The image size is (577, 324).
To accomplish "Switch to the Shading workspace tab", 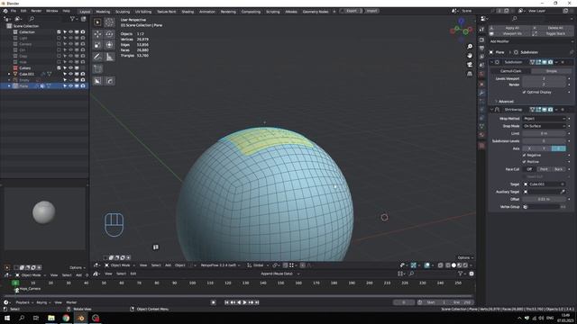I will pyautogui.click(x=188, y=12).
